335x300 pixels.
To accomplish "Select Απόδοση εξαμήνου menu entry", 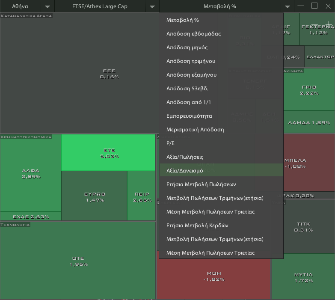I will 221,75.
